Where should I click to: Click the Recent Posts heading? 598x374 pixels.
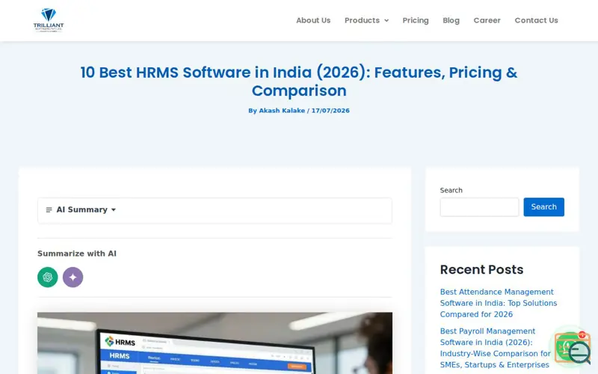click(x=481, y=269)
